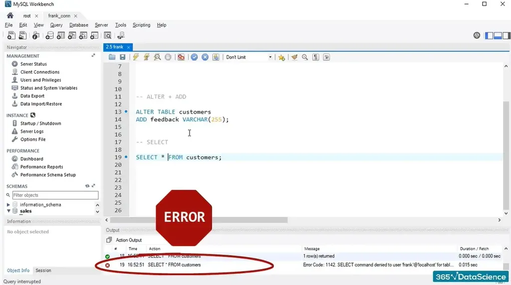511x285 pixels.
Task: Open find with the magnifier toolbar icon
Action: tap(305, 57)
